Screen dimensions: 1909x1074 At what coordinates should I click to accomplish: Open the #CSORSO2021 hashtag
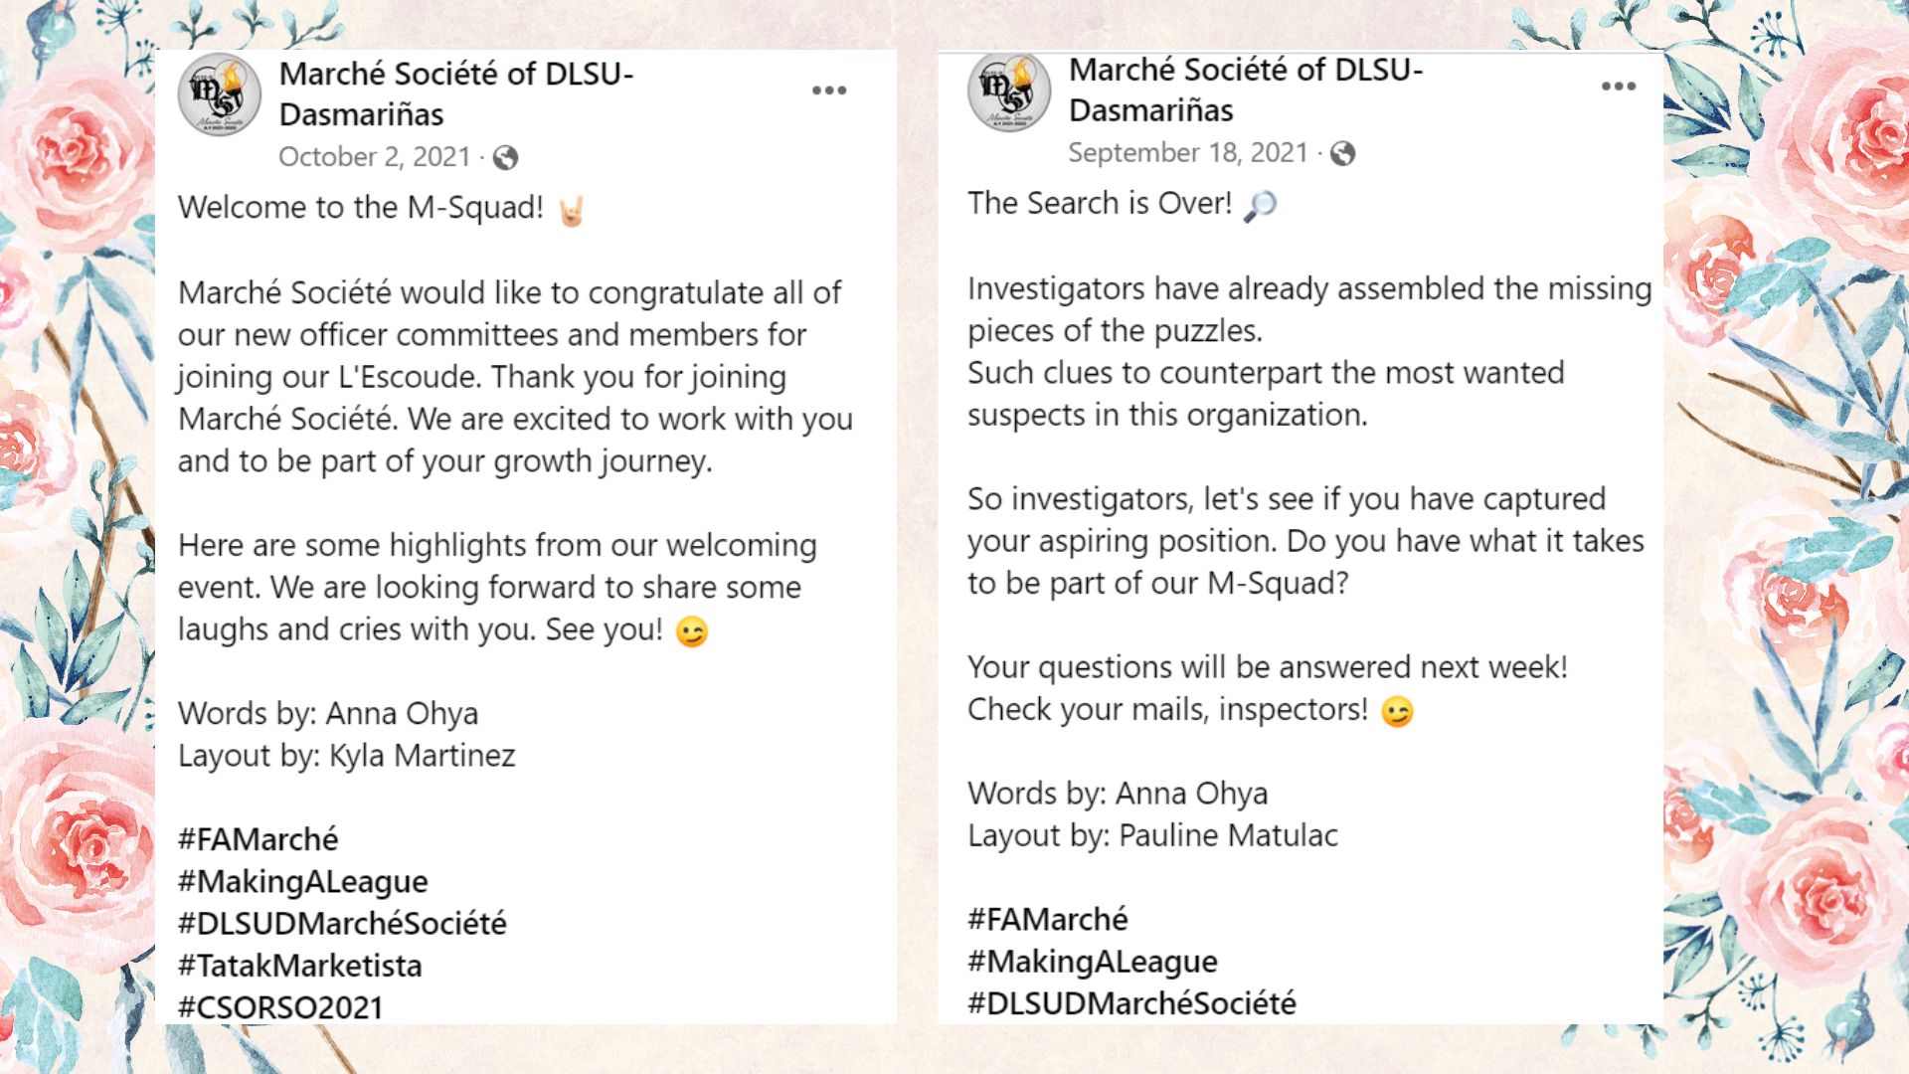[x=280, y=1007]
